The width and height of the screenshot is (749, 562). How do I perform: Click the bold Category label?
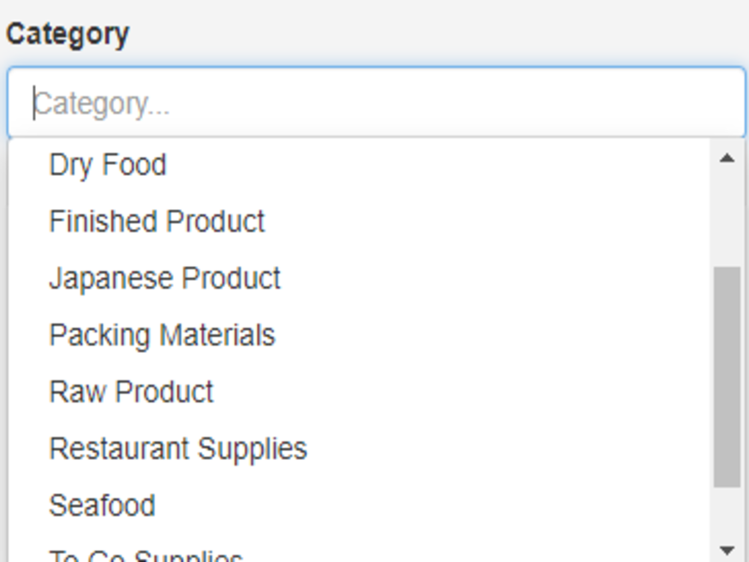tap(67, 35)
